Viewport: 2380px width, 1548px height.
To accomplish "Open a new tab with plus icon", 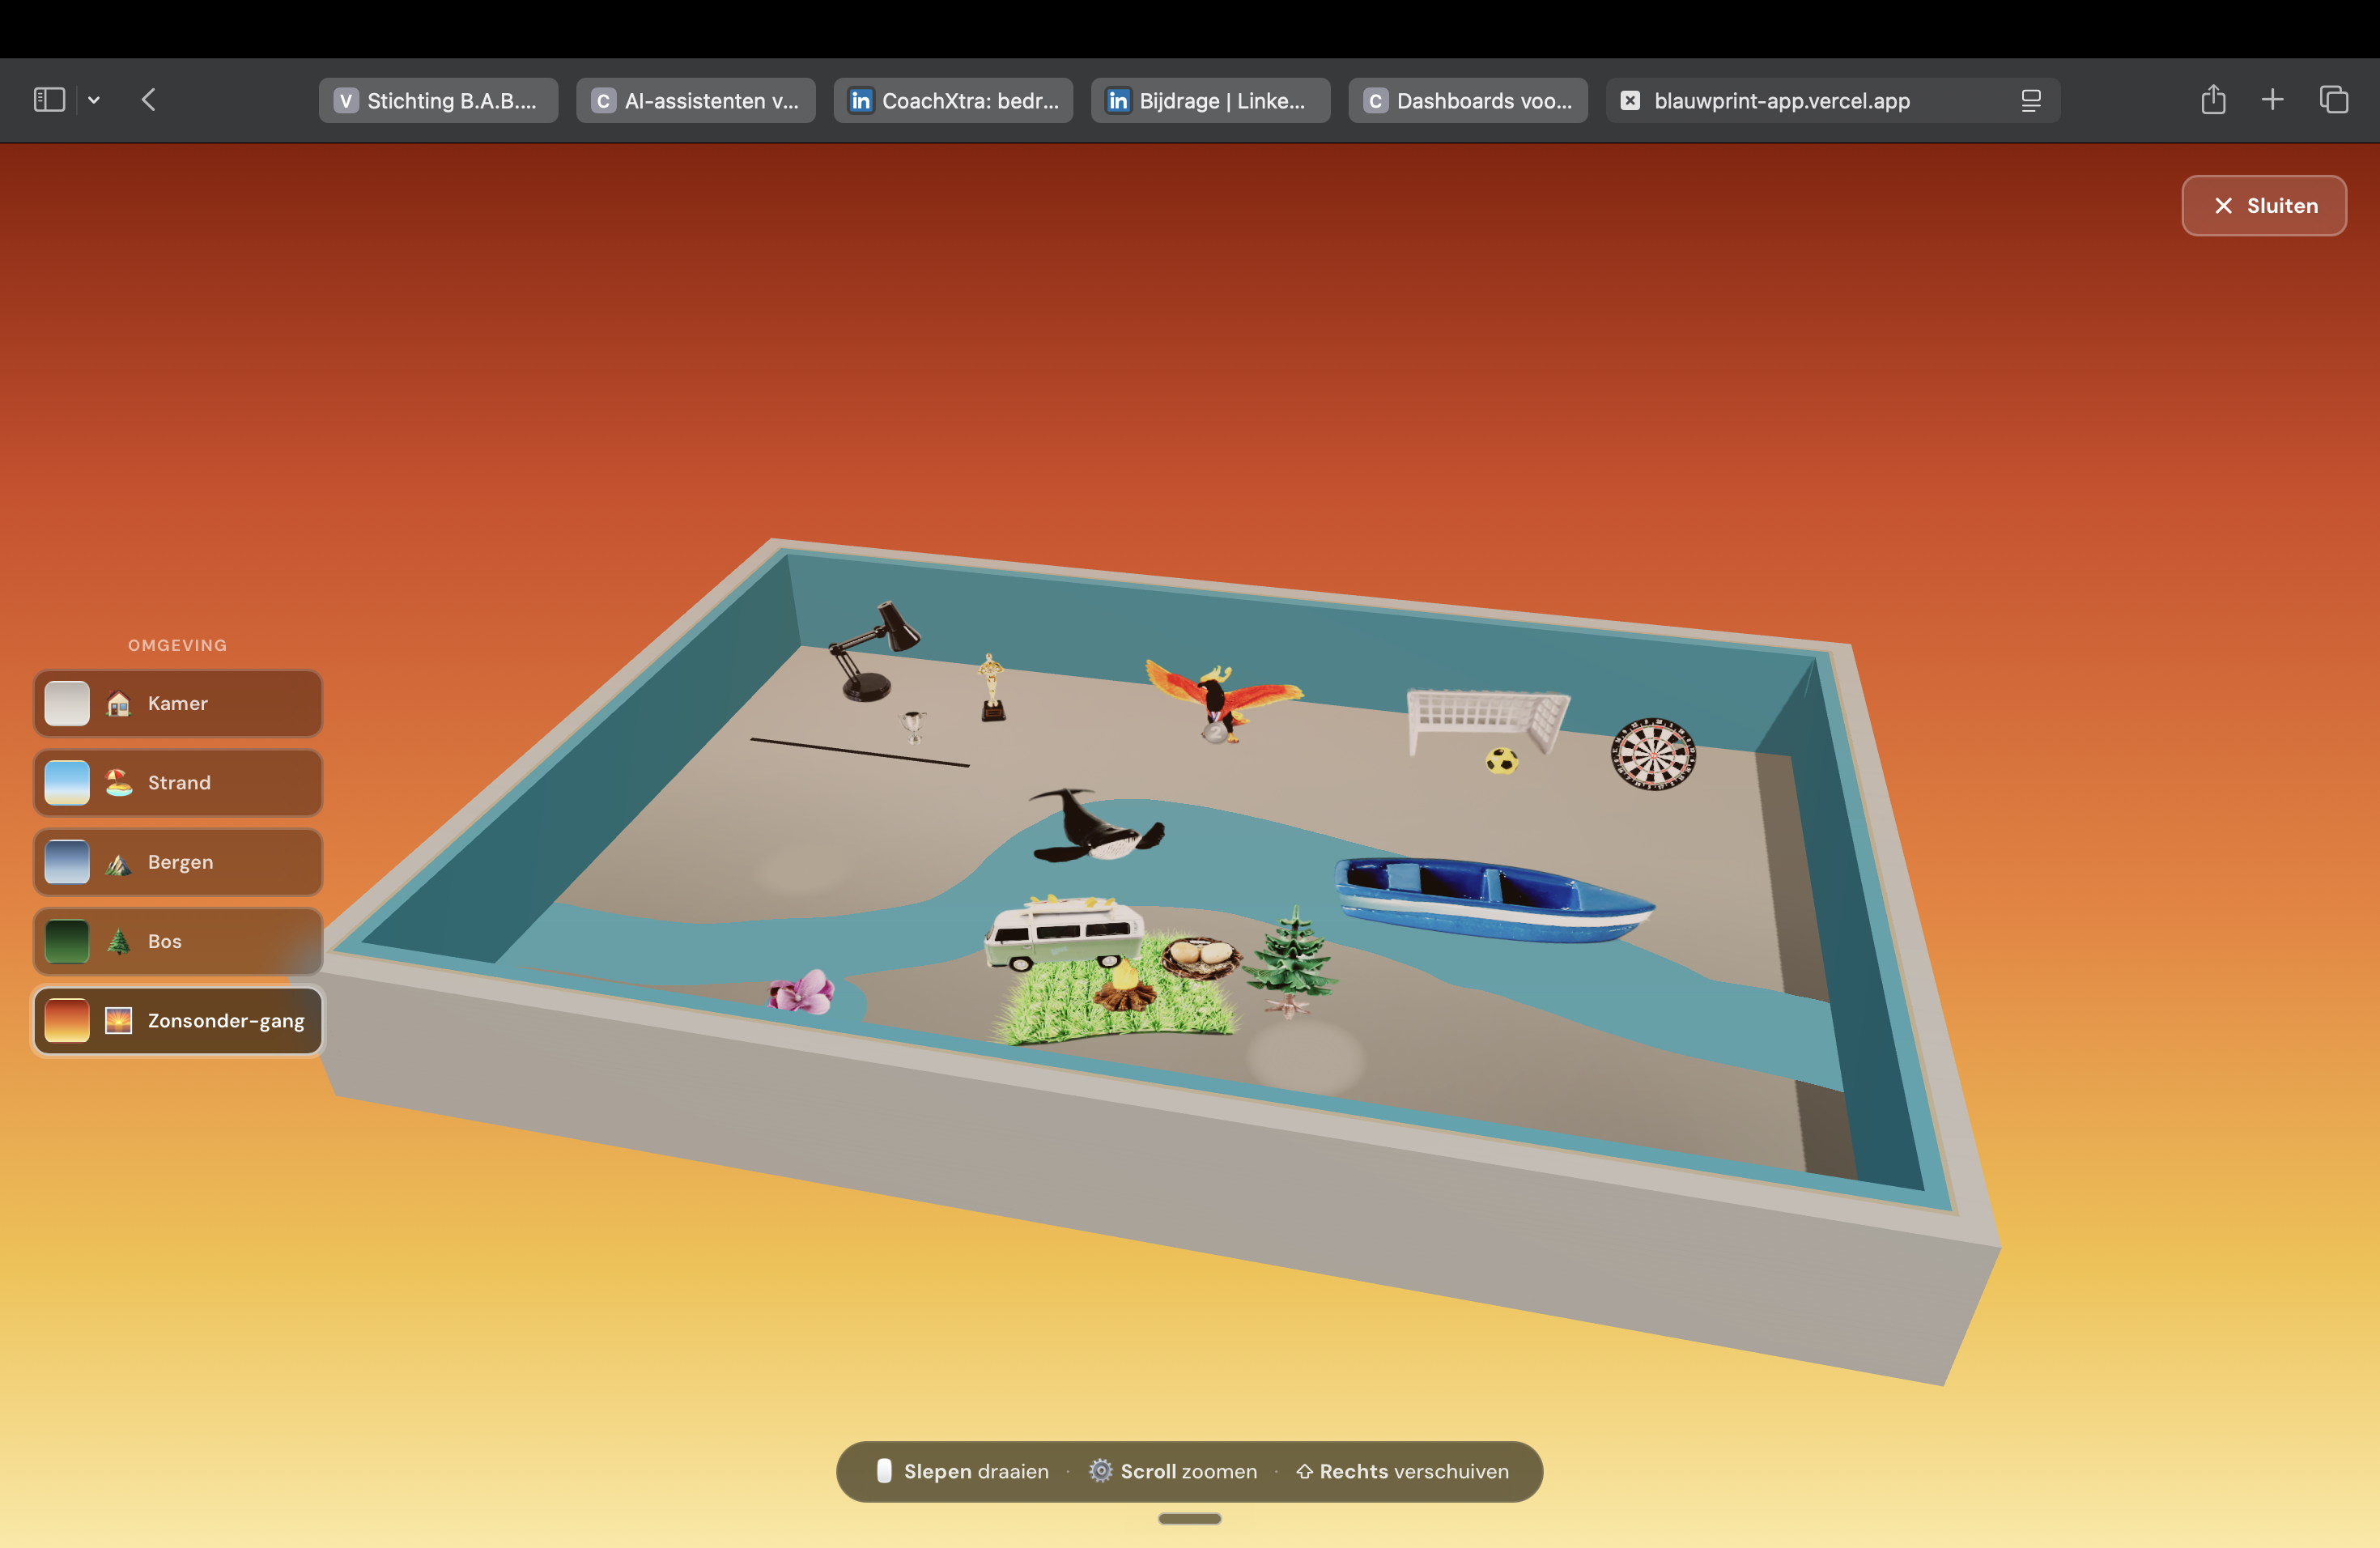I will coord(2272,99).
